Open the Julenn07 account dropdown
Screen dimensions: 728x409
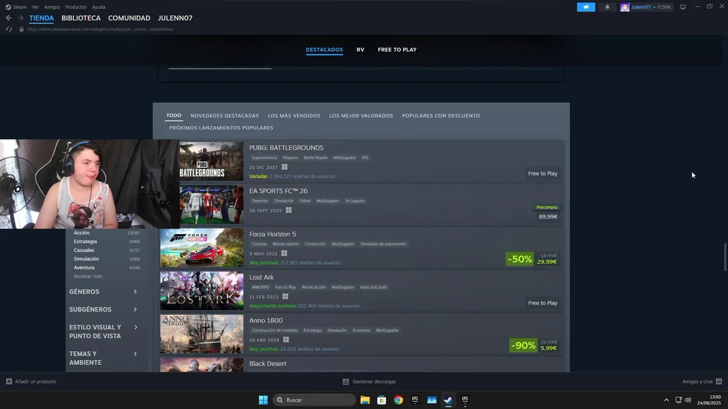tap(651, 7)
